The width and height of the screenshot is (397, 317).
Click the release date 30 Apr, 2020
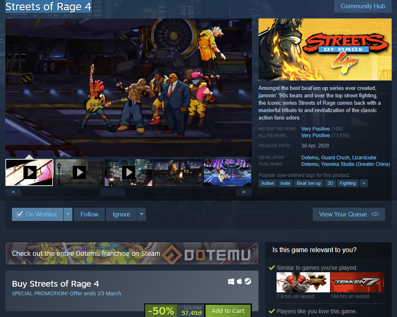pos(315,145)
